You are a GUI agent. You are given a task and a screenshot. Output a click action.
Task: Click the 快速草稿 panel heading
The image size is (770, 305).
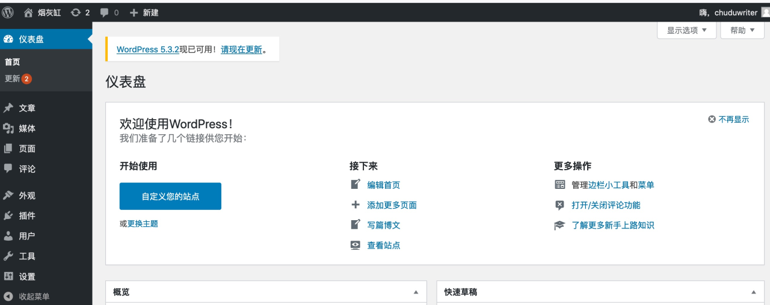coord(461,292)
